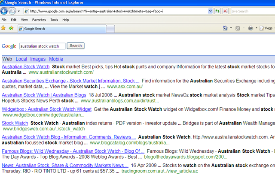Click the Internet Explorer title bar icon
Viewport: 275px width, 175px height.
click(x=2, y=2)
